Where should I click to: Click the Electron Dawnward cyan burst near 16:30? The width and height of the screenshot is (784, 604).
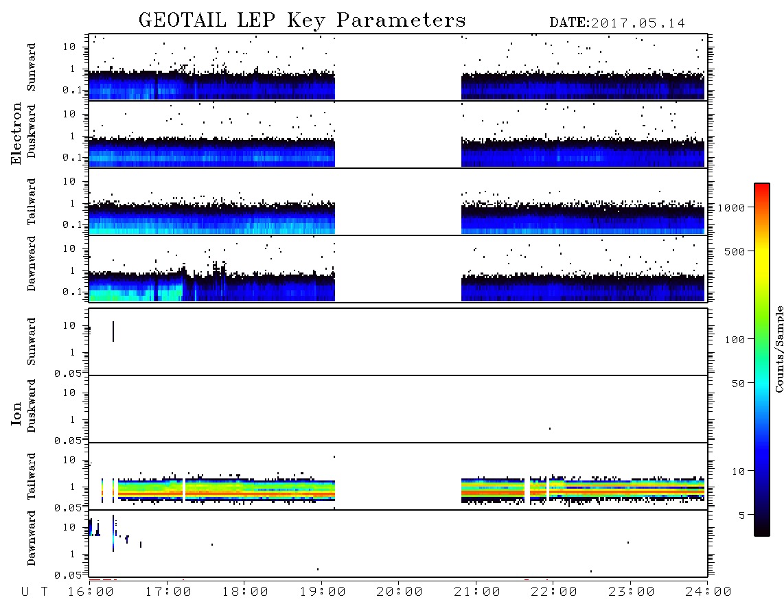pos(136,293)
